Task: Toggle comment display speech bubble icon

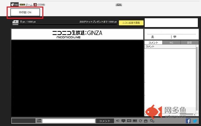Action: coord(123,121)
